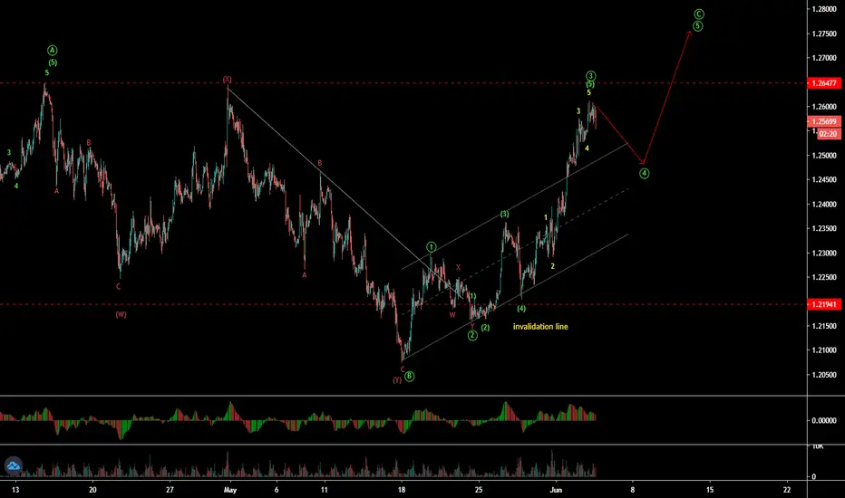
Task: Click the 1.27000 price axis value
Action: pyautogui.click(x=824, y=58)
